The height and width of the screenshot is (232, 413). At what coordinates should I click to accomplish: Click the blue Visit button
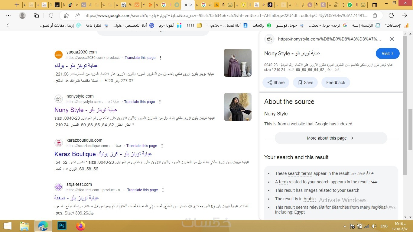pos(388,53)
